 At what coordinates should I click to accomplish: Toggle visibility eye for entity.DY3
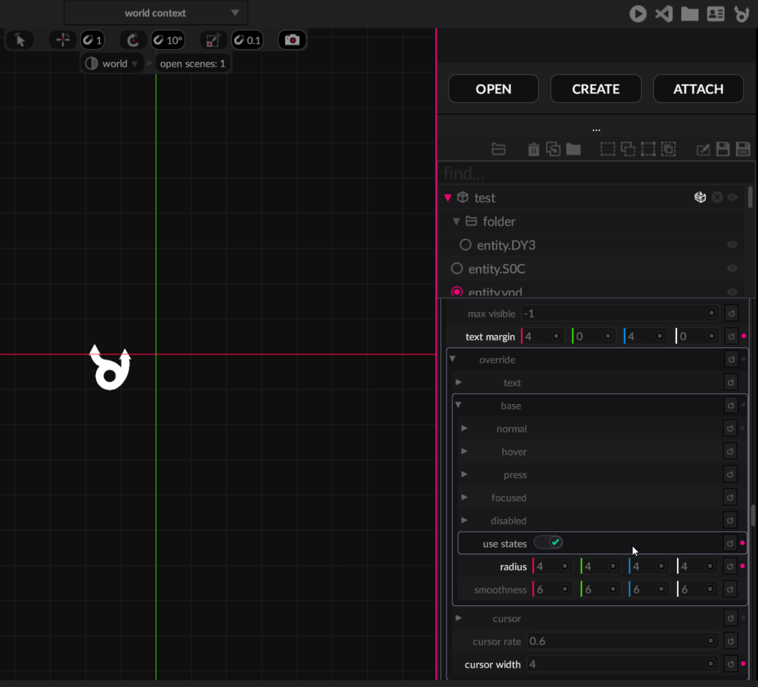pyautogui.click(x=732, y=245)
